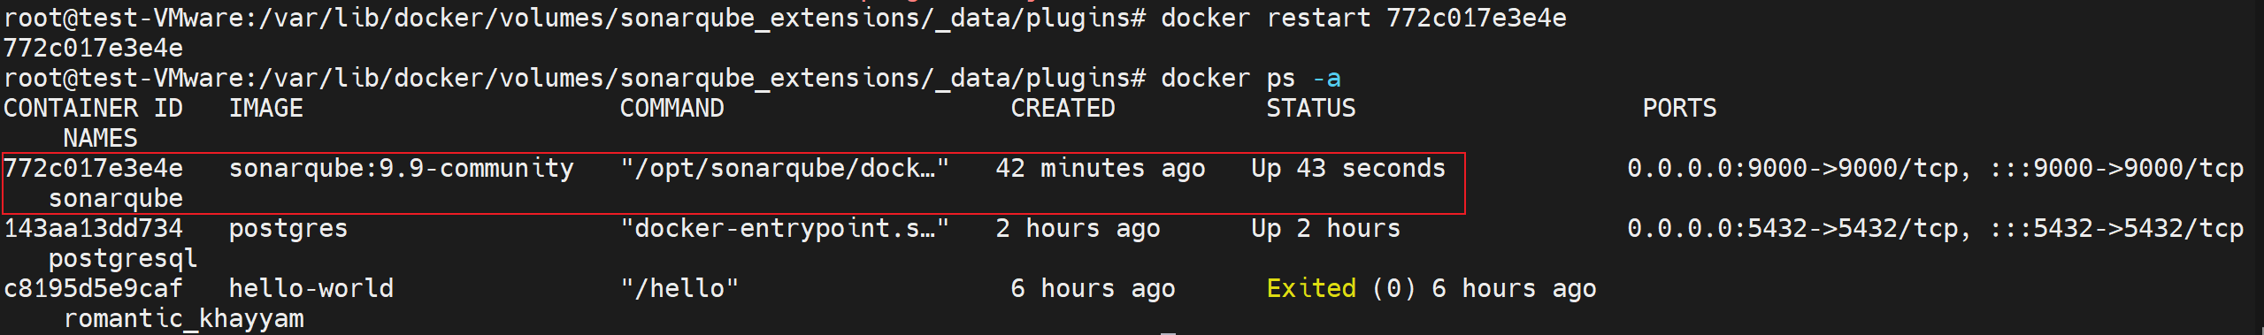Click the STATUS column header

coord(1311,108)
